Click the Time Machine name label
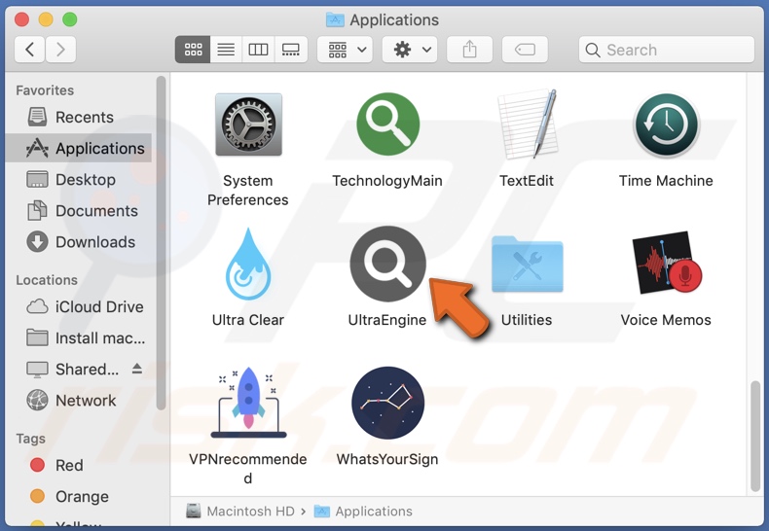Screen dimensions: 769x531 (666, 181)
